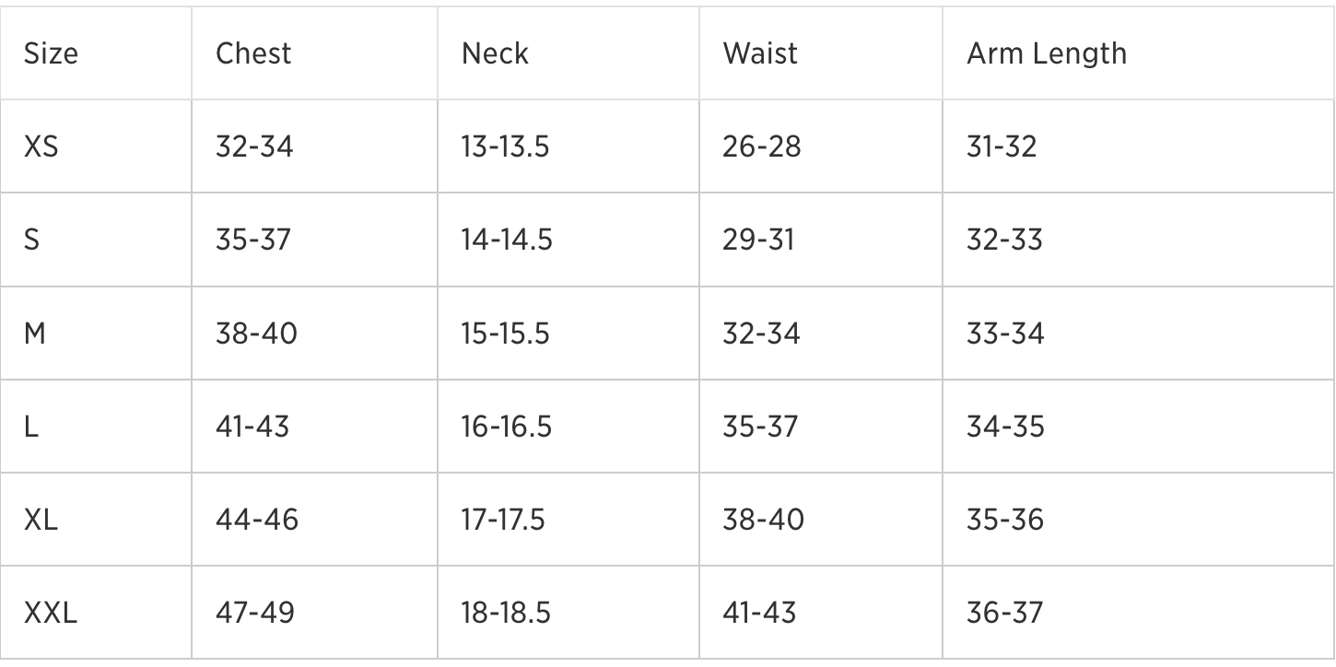Click the Size column header

[51, 53]
